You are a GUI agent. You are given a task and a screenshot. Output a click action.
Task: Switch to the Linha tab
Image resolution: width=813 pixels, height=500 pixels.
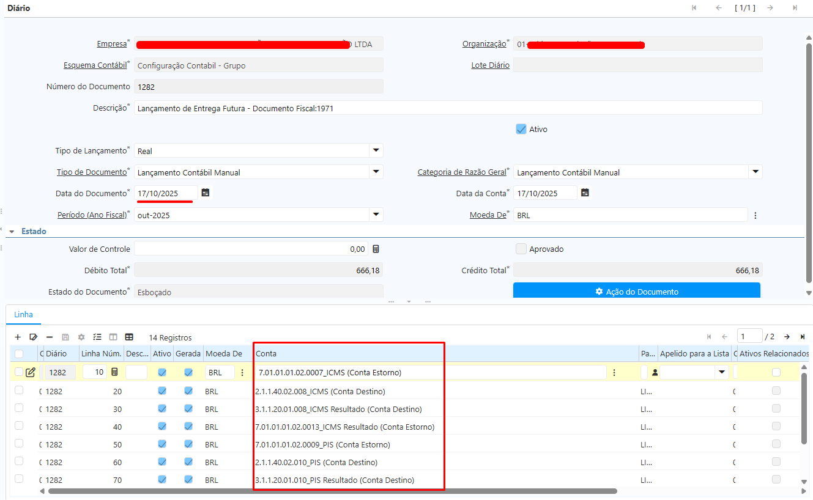click(24, 315)
